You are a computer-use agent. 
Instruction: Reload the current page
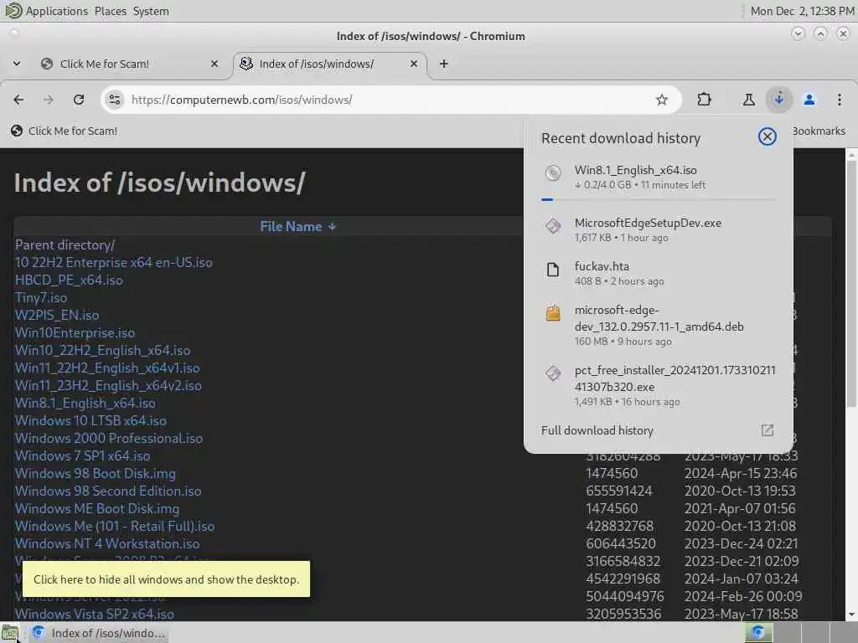click(x=79, y=100)
